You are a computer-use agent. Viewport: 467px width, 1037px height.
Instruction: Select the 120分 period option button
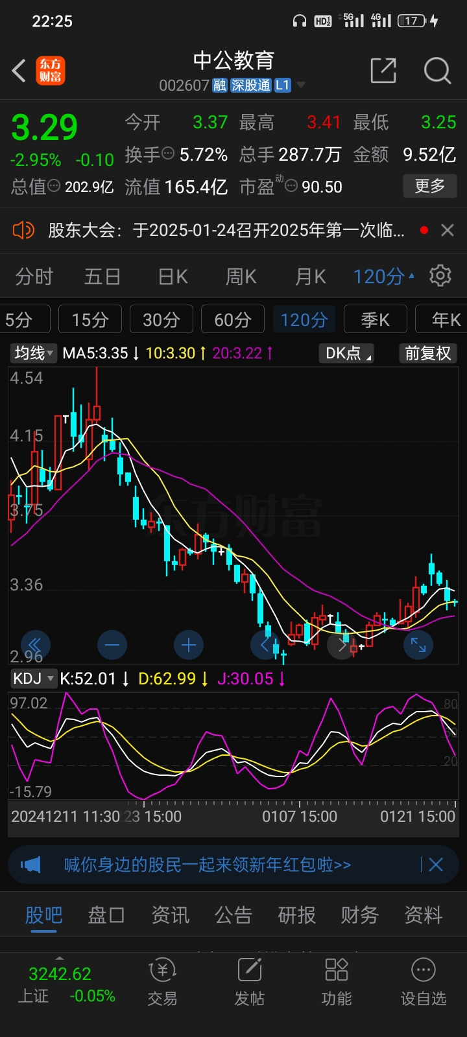tap(304, 320)
